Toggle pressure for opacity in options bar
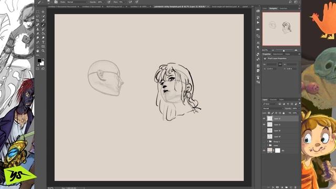The width and height of the screenshot is (336, 189). tap(109, 2)
